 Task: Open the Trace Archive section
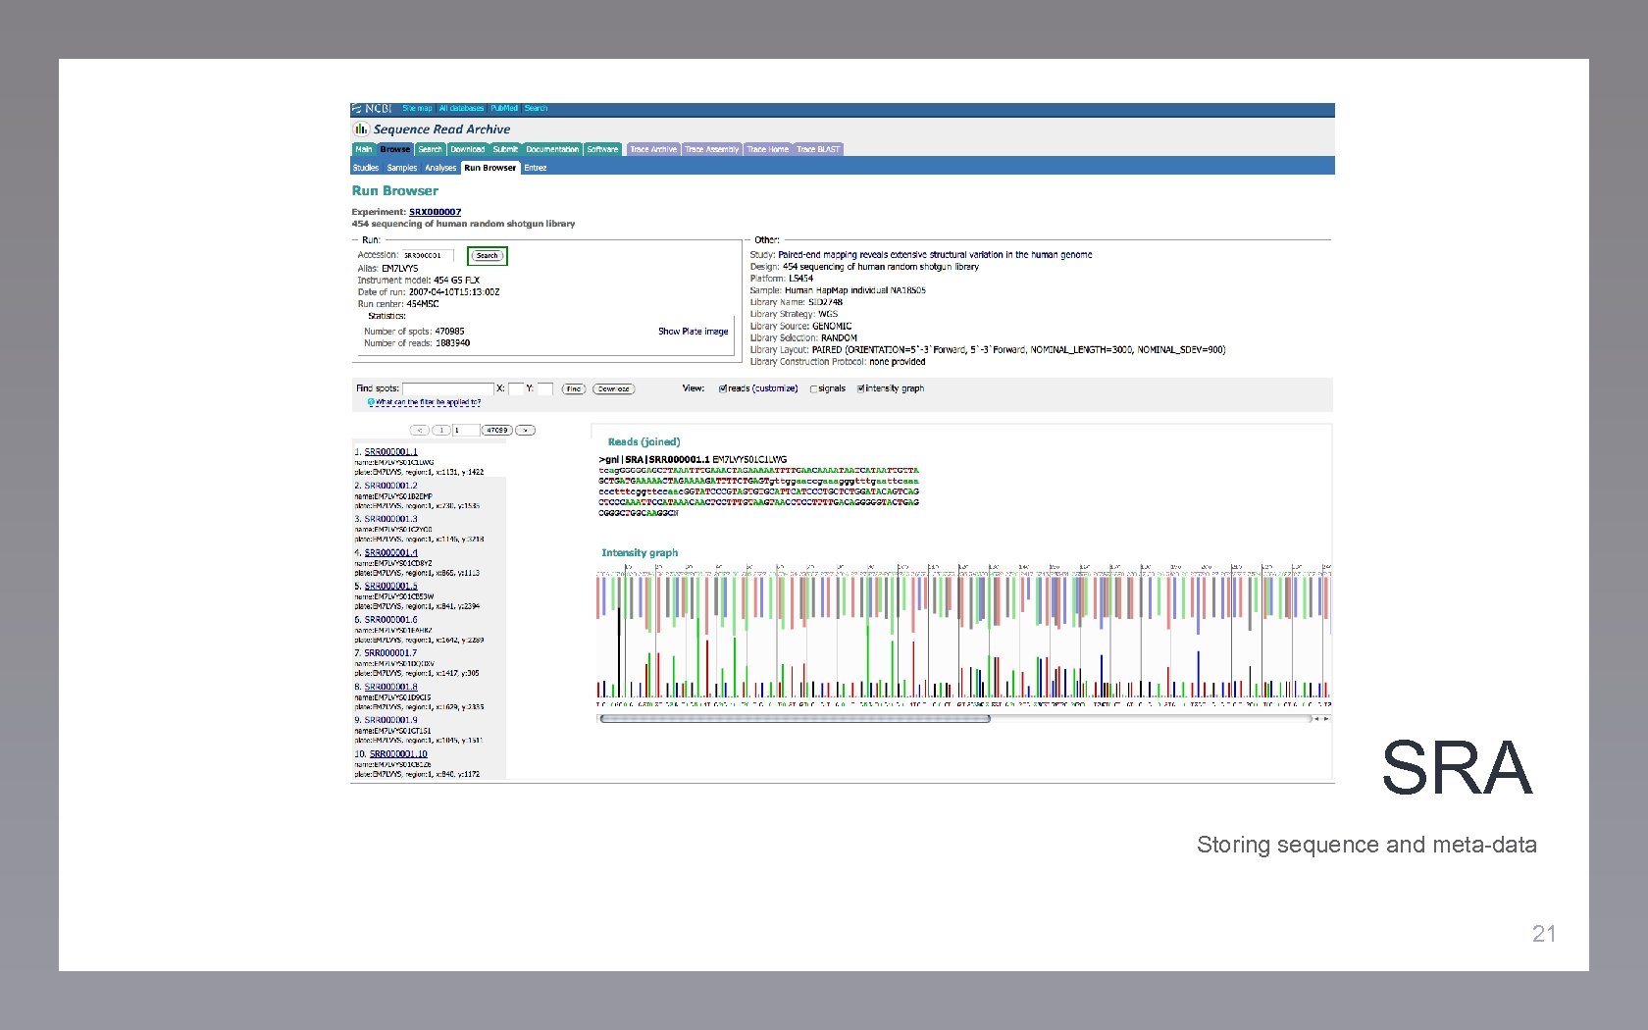(x=653, y=148)
